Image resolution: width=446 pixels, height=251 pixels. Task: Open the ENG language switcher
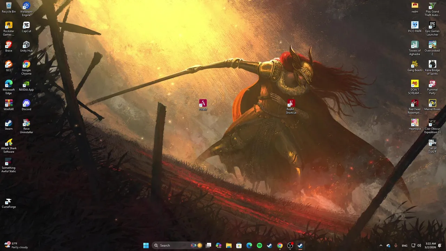pos(405,245)
